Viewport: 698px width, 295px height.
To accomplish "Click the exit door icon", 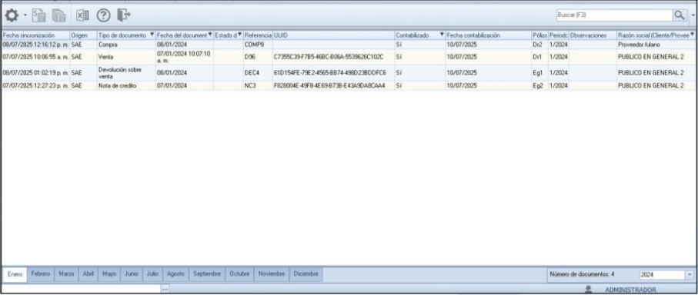I will 124,15.
